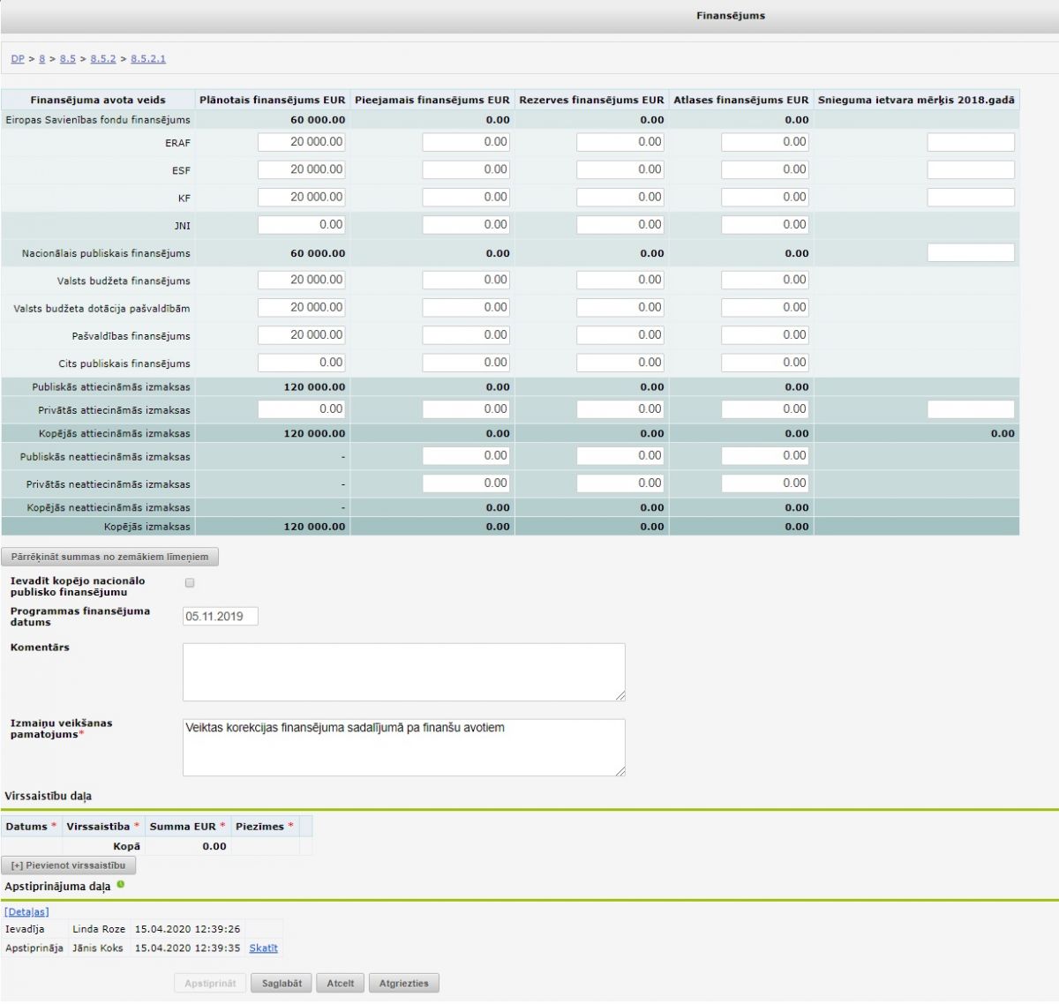Image resolution: width=1059 pixels, height=1004 pixels.
Task: Go to breadcrumb level 8.5
Action: pos(68,59)
